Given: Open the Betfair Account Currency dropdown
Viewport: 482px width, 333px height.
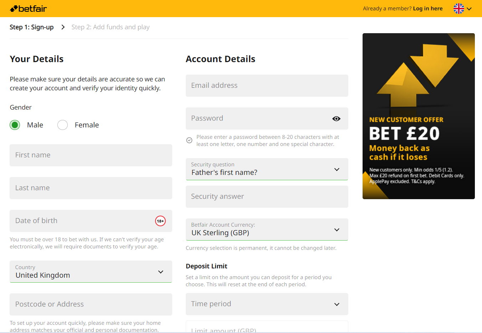Looking at the screenshot, I should pos(267,229).
